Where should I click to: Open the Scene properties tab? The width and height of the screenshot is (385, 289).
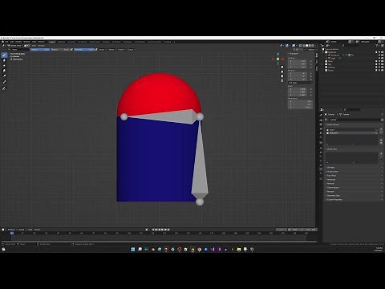click(321, 133)
